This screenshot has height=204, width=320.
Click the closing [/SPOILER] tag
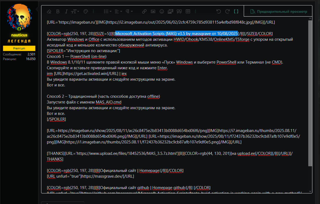(x=56, y=119)
